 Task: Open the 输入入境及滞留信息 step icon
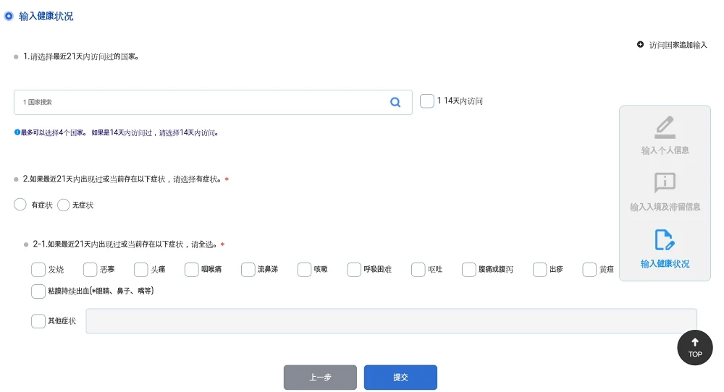[665, 183]
